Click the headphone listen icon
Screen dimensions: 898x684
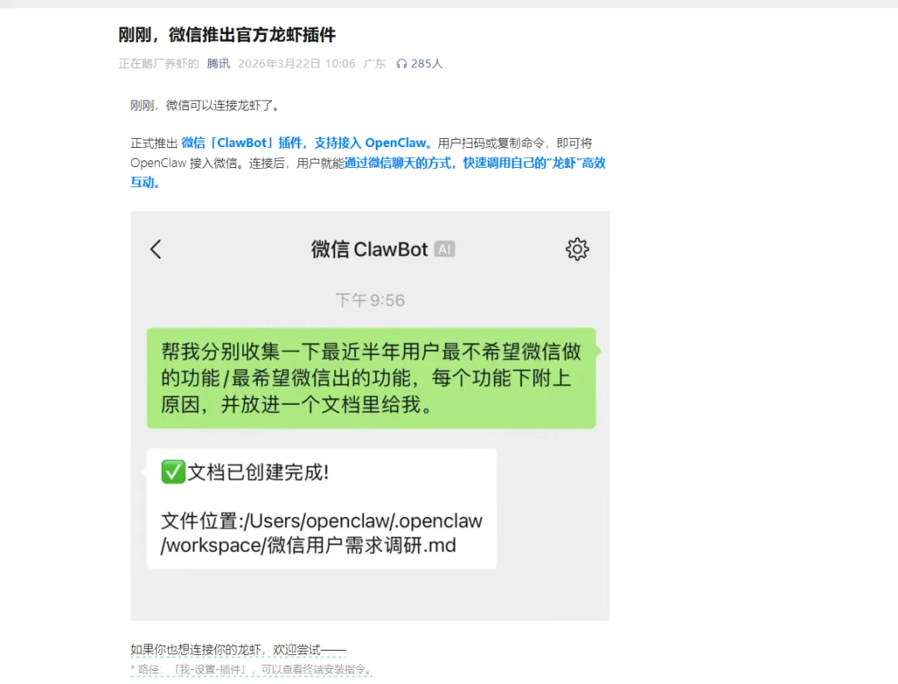click(402, 63)
